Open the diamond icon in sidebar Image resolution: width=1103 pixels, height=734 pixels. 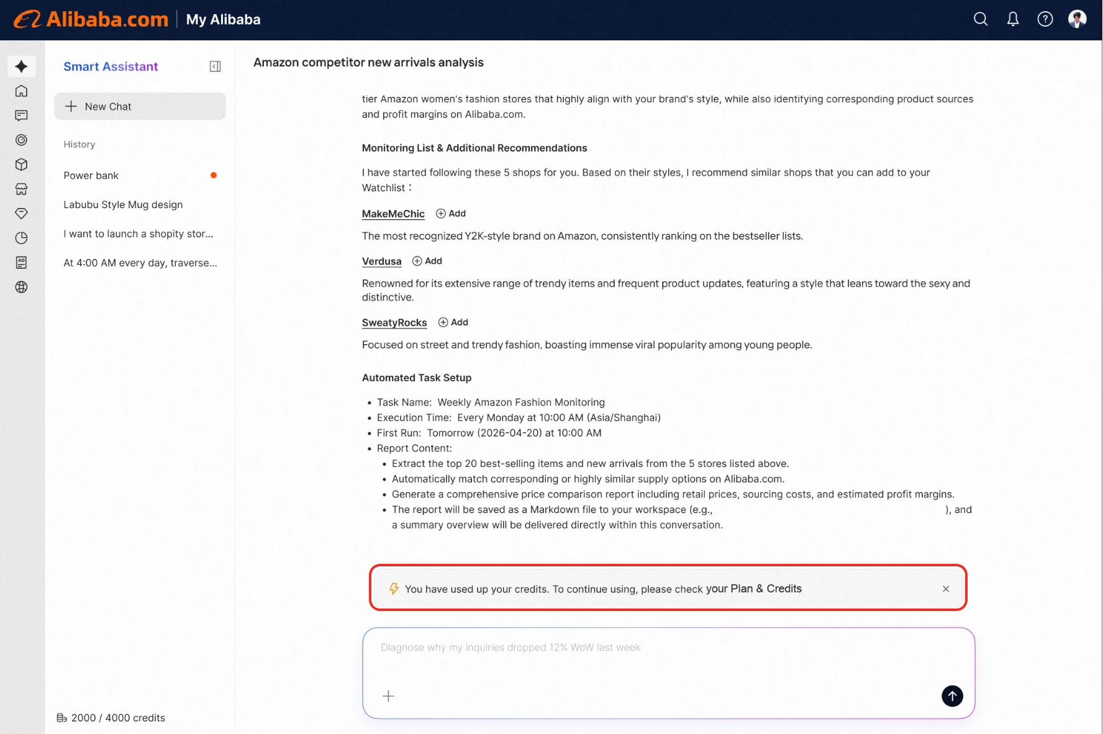(x=22, y=213)
